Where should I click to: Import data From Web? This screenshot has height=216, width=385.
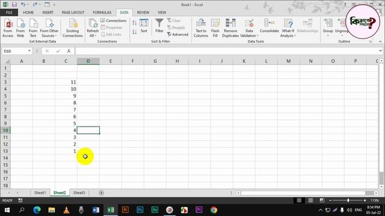click(20, 28)
